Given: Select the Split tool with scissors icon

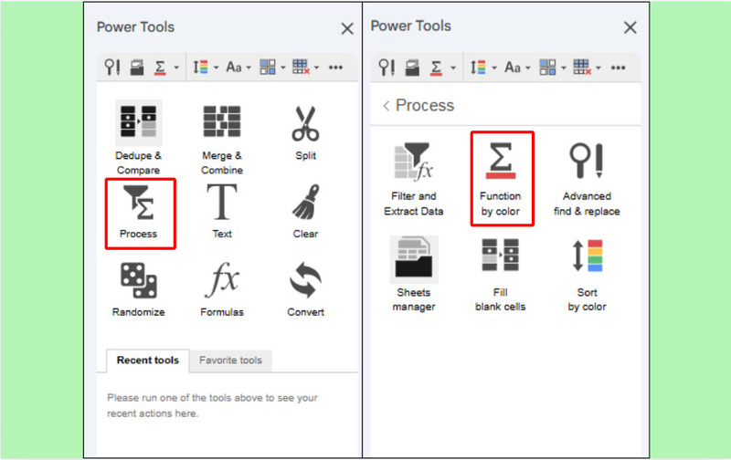Looking at the screenshot, I should pos(305,134).
